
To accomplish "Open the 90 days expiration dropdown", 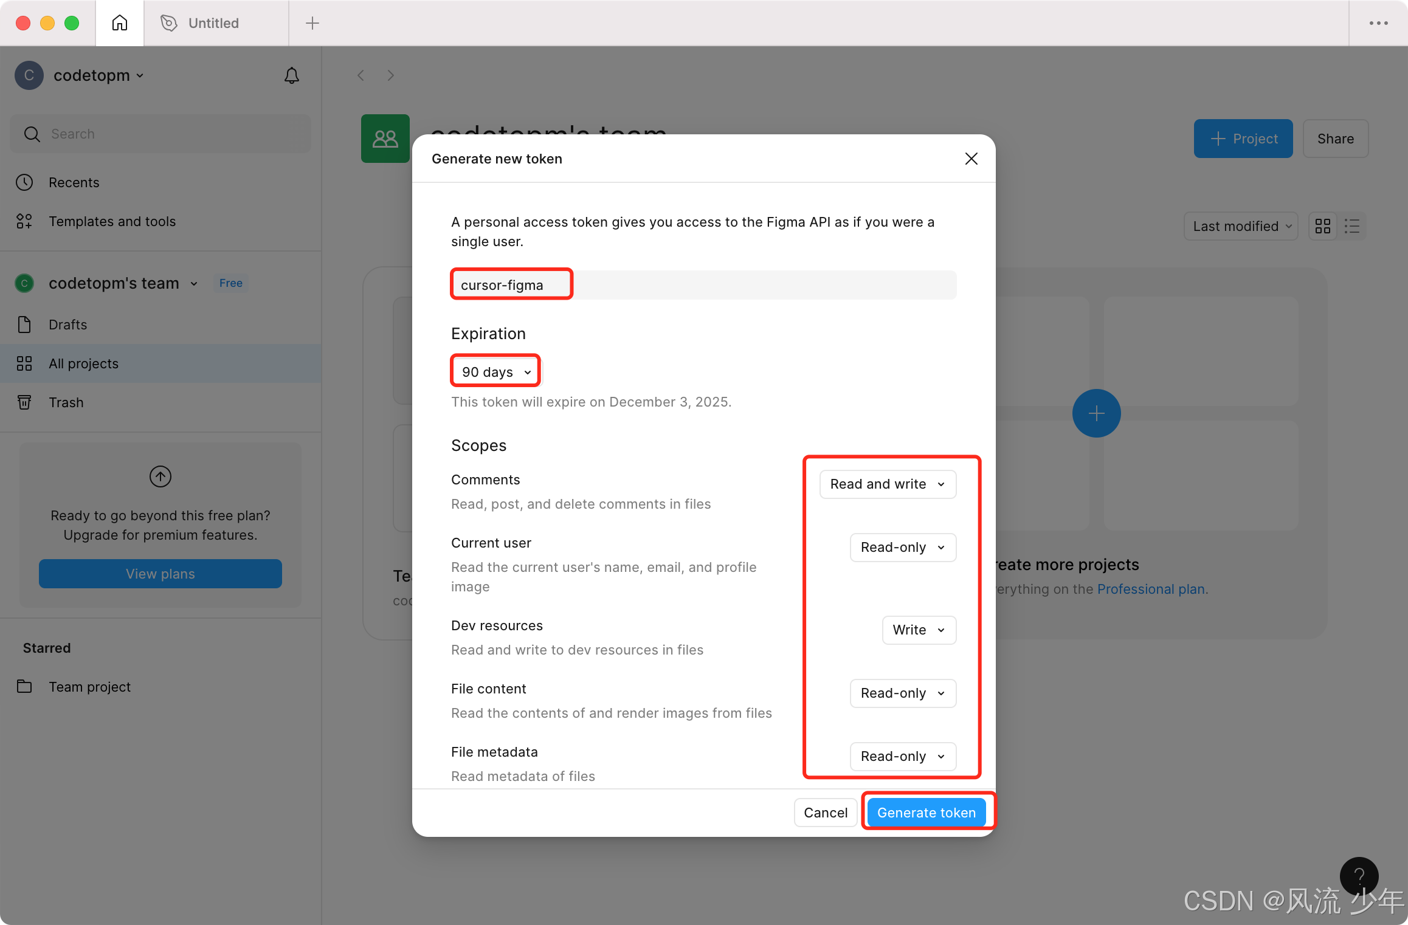I will tap(496, 372).
